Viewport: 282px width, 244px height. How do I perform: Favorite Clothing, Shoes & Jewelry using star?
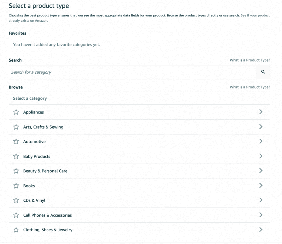click(16, 230)
